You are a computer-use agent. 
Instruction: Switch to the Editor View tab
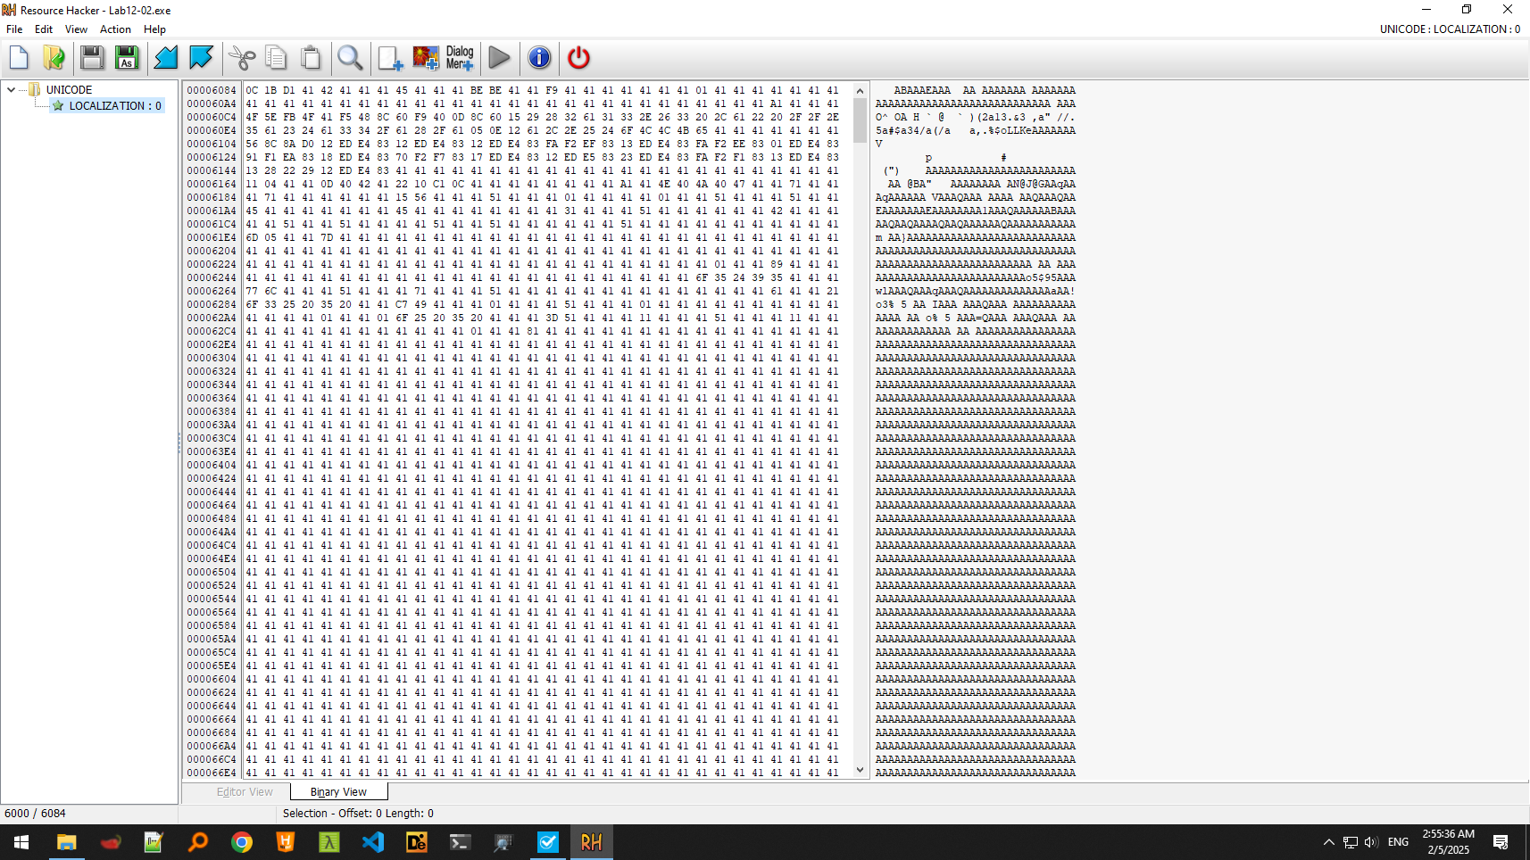245,792
